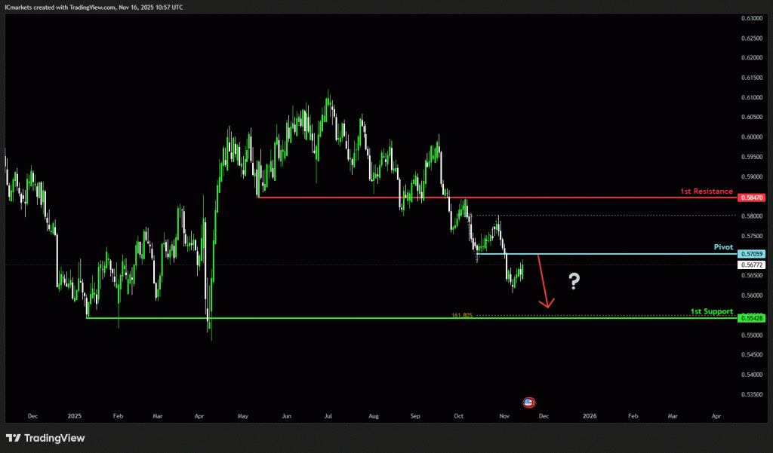Click the US flag economic event icon
Screen dimensions: 773x453
click(x=528, y=402)
